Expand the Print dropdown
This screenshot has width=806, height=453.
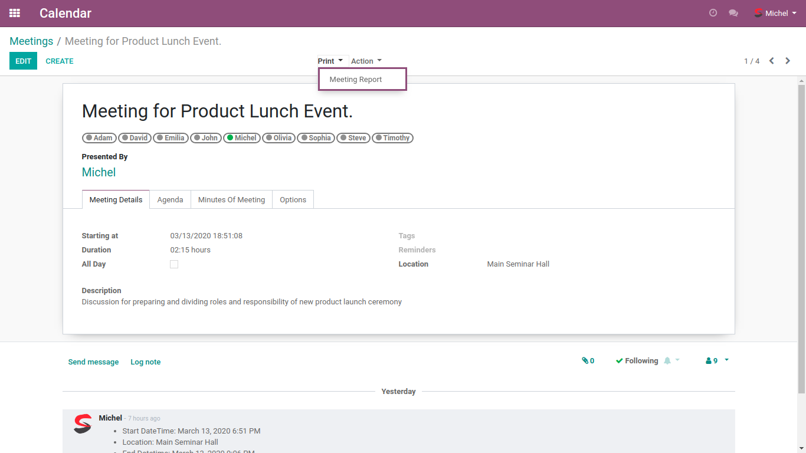click(x=330, y=61)
